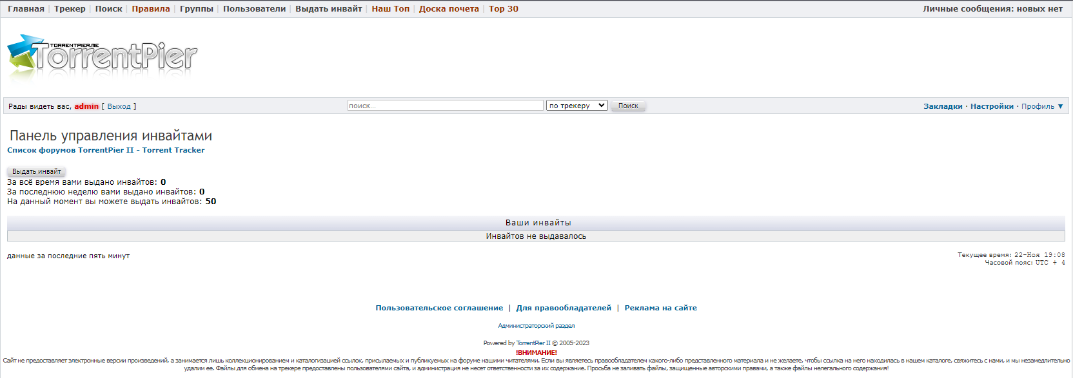Open 'Администраторский раздел' footer link
This screenshot has height=378, width=1073.
(536, 326)
